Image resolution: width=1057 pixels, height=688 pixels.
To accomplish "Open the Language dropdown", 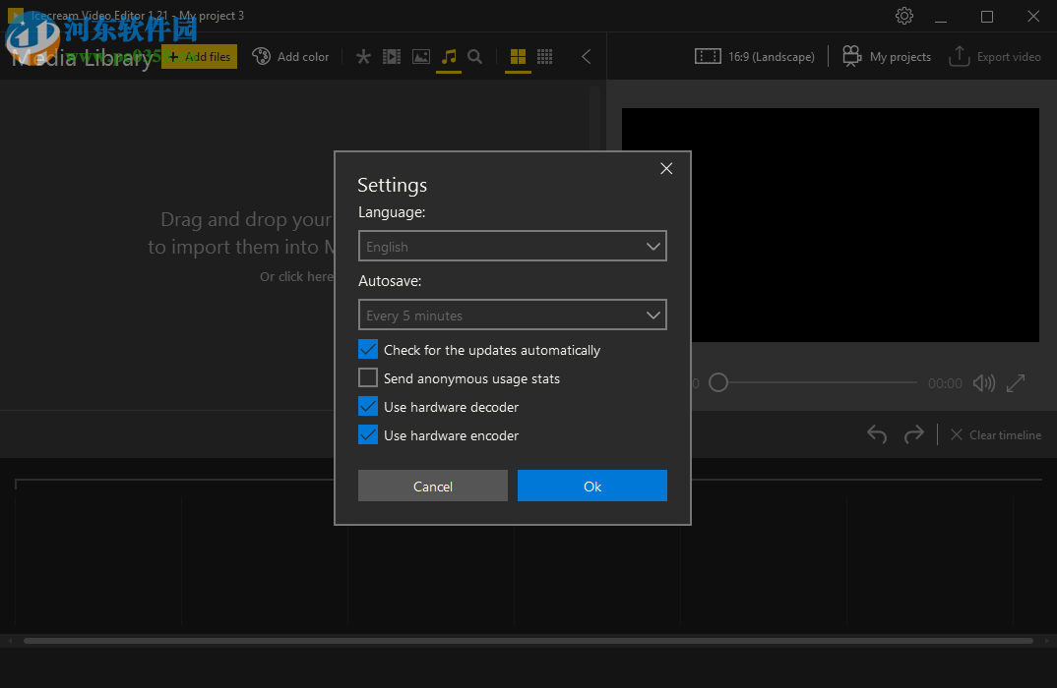I will point(512,246).
